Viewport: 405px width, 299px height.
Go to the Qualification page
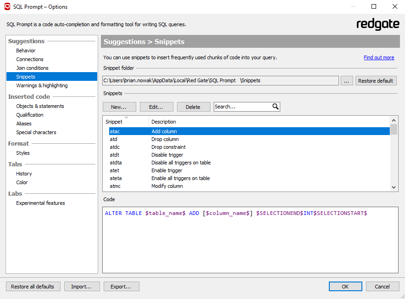(x=30, y=115)
